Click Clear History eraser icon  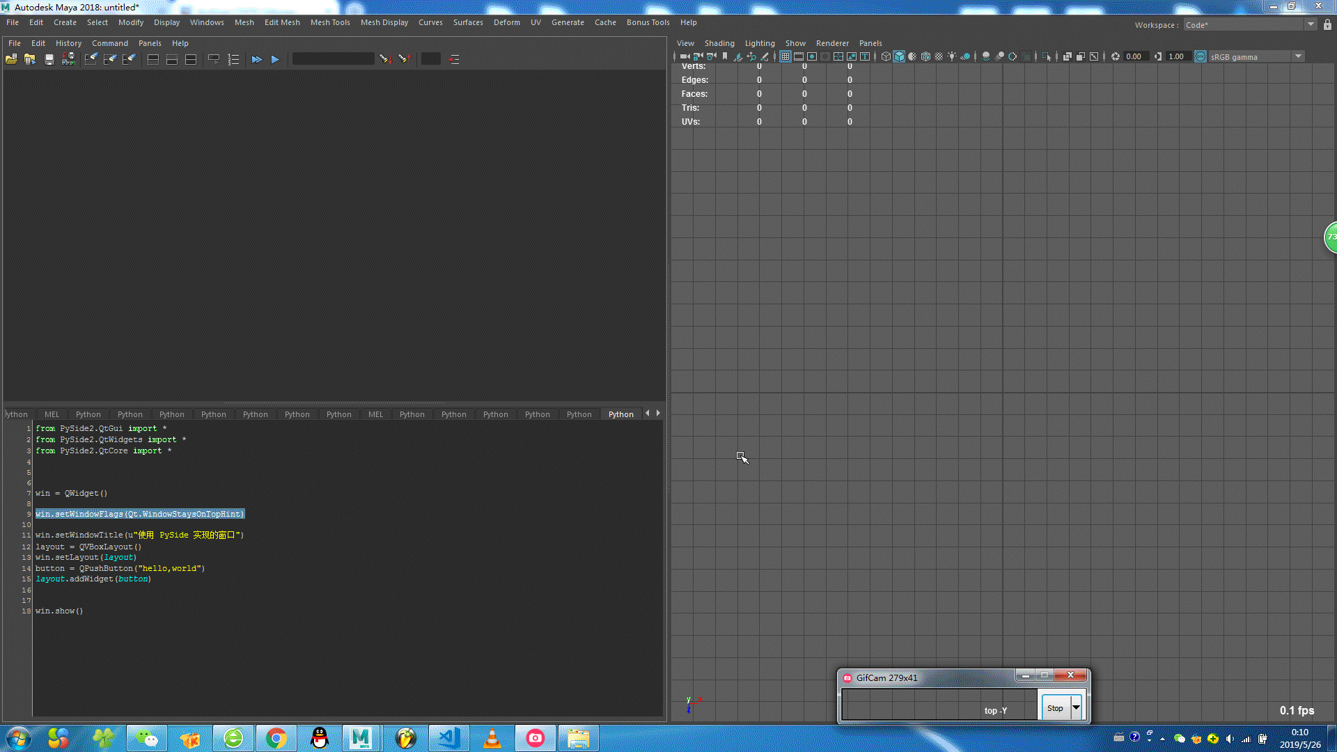(x=91, y=59)
